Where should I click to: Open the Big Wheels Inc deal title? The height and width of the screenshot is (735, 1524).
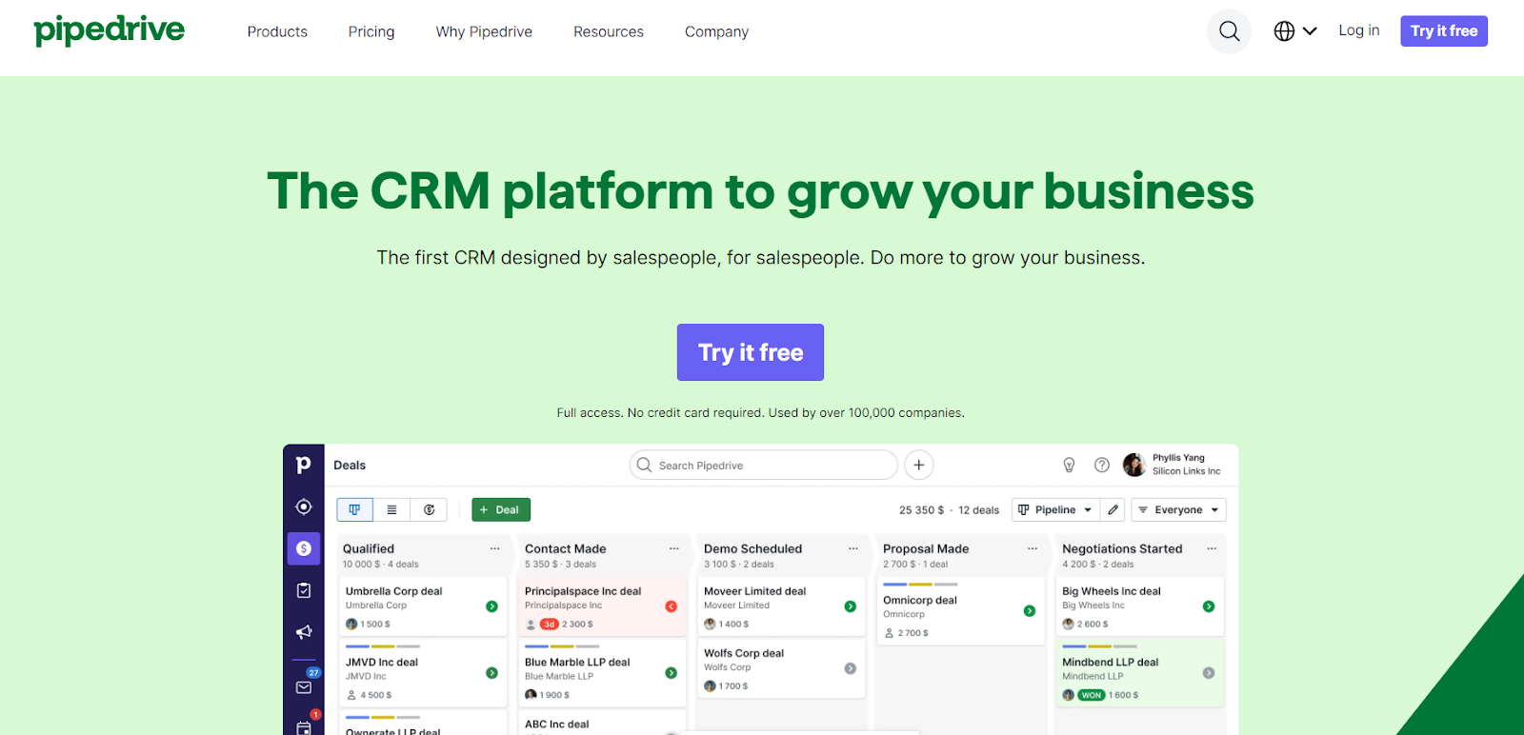(x=1112, y=591)
